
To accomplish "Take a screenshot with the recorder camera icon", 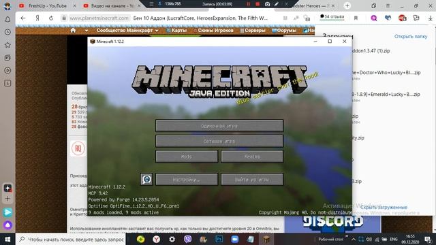I will 267,4.
